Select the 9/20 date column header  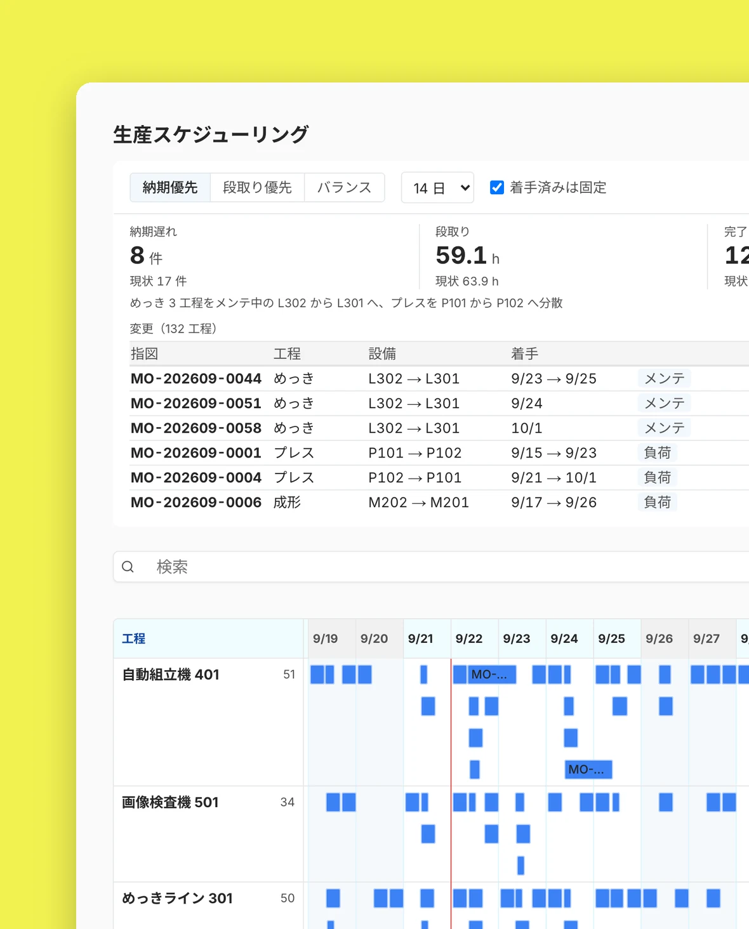[x=379, y=639]
